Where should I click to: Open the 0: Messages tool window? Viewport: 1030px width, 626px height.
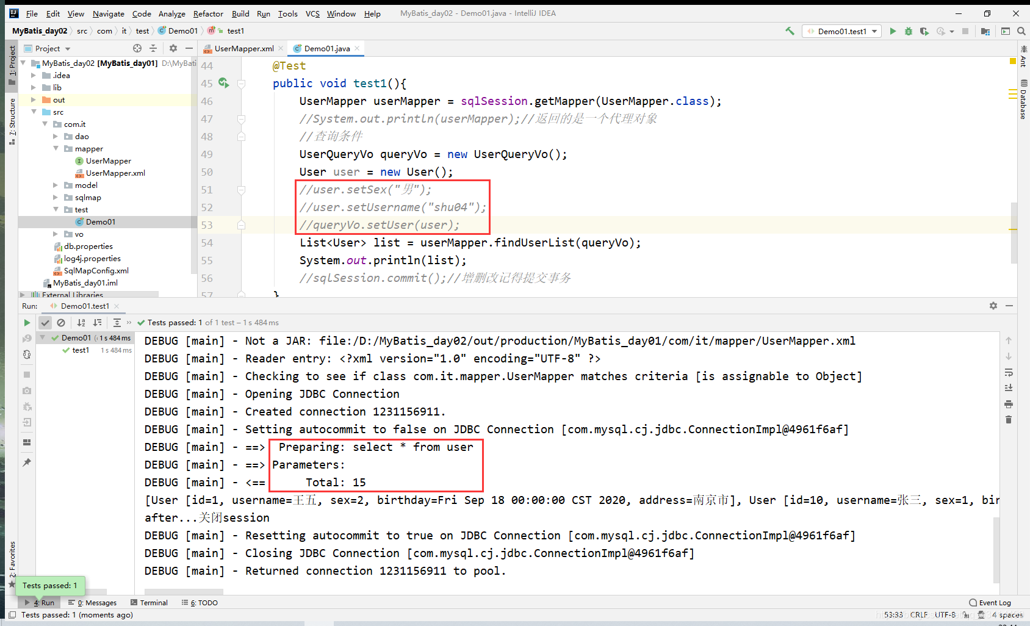click(92, 603)
